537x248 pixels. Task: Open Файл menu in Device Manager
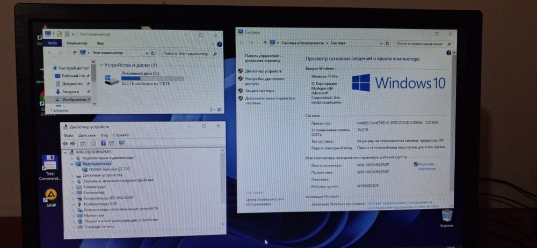pos(68,135)
